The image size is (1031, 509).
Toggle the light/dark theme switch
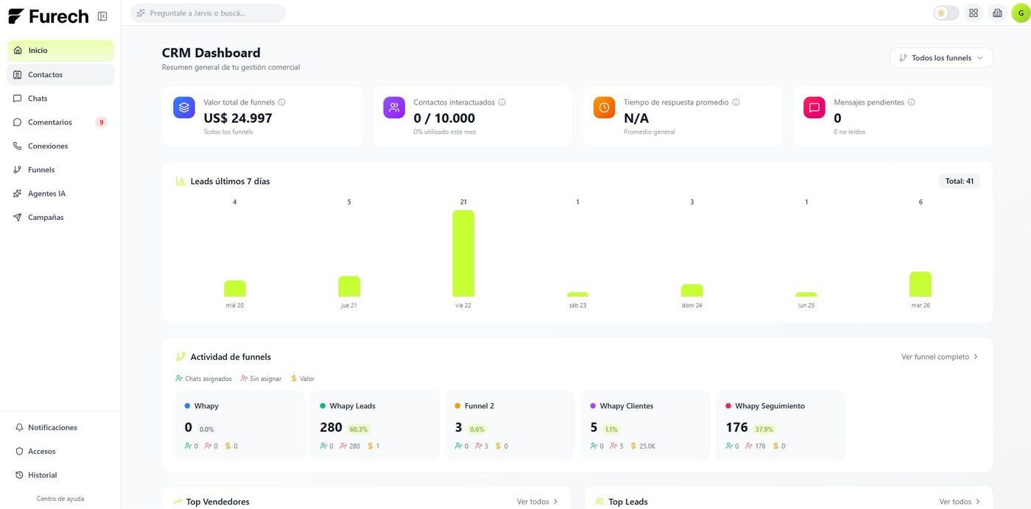point(946,13)
